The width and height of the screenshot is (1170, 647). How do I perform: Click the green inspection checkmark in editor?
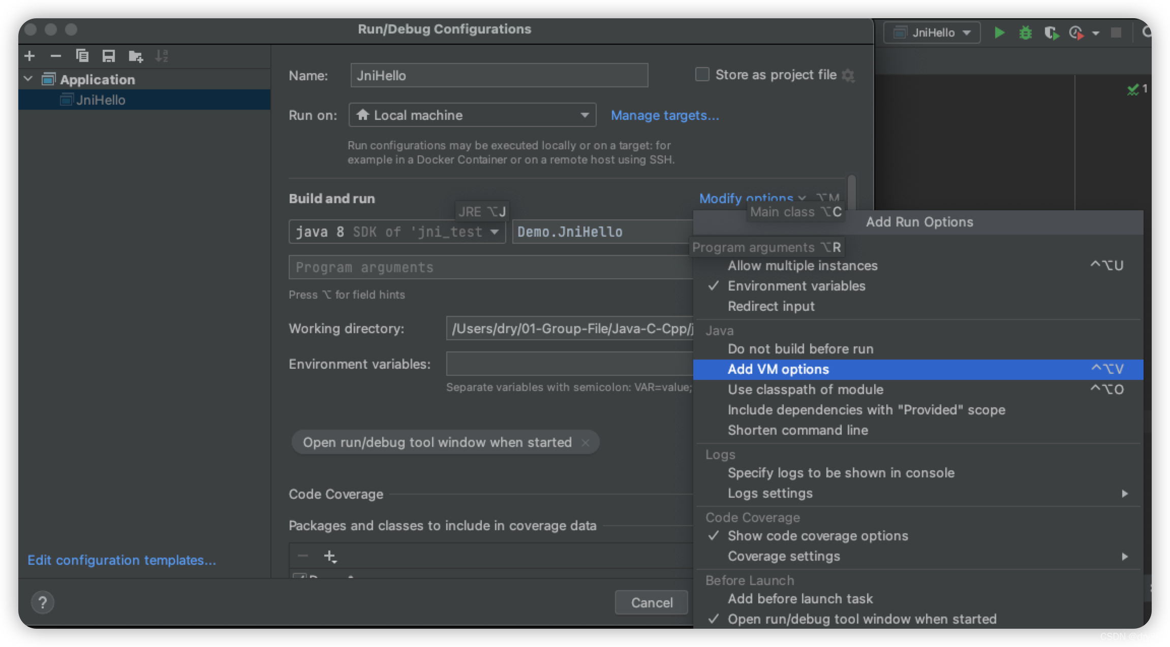tap(1133, 89)
